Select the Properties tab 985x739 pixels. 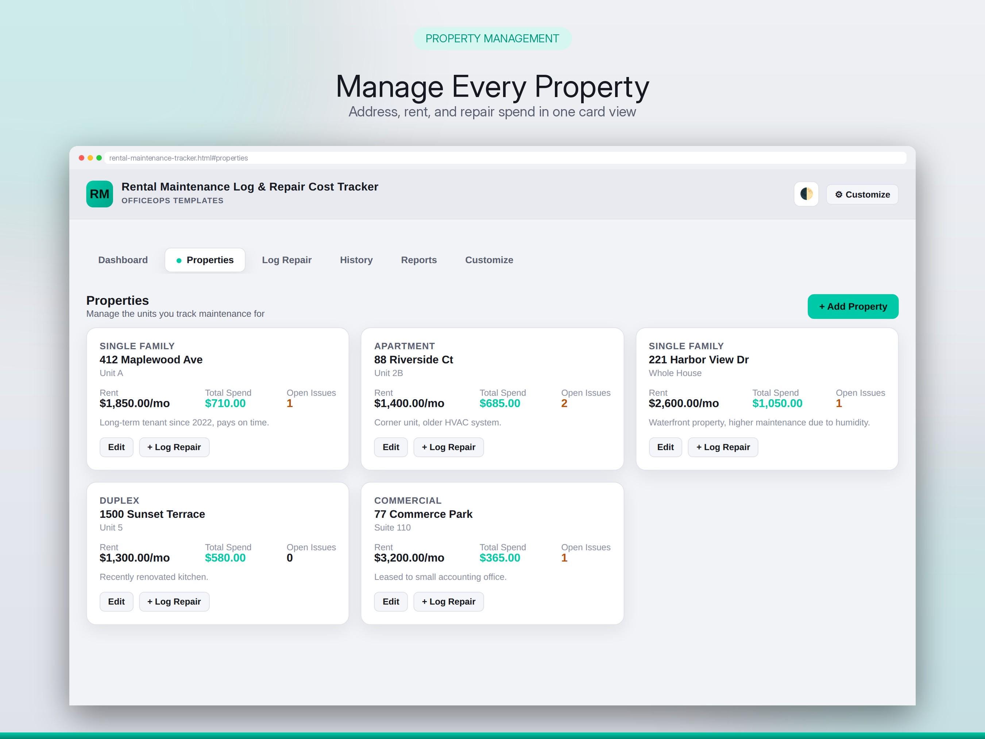click(205, 260)
